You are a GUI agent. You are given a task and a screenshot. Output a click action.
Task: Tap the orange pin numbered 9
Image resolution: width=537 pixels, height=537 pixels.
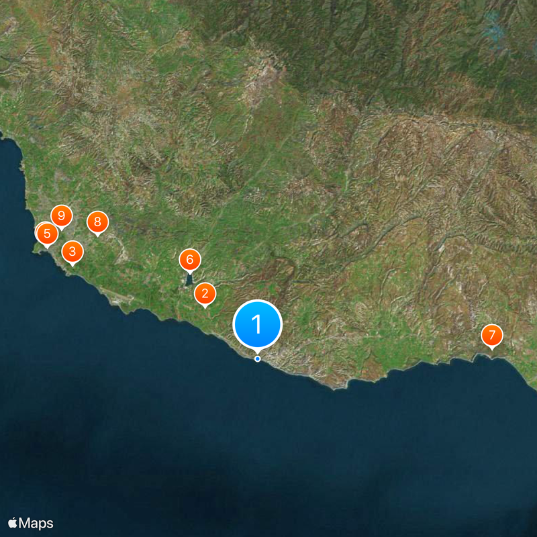point(62,216)
